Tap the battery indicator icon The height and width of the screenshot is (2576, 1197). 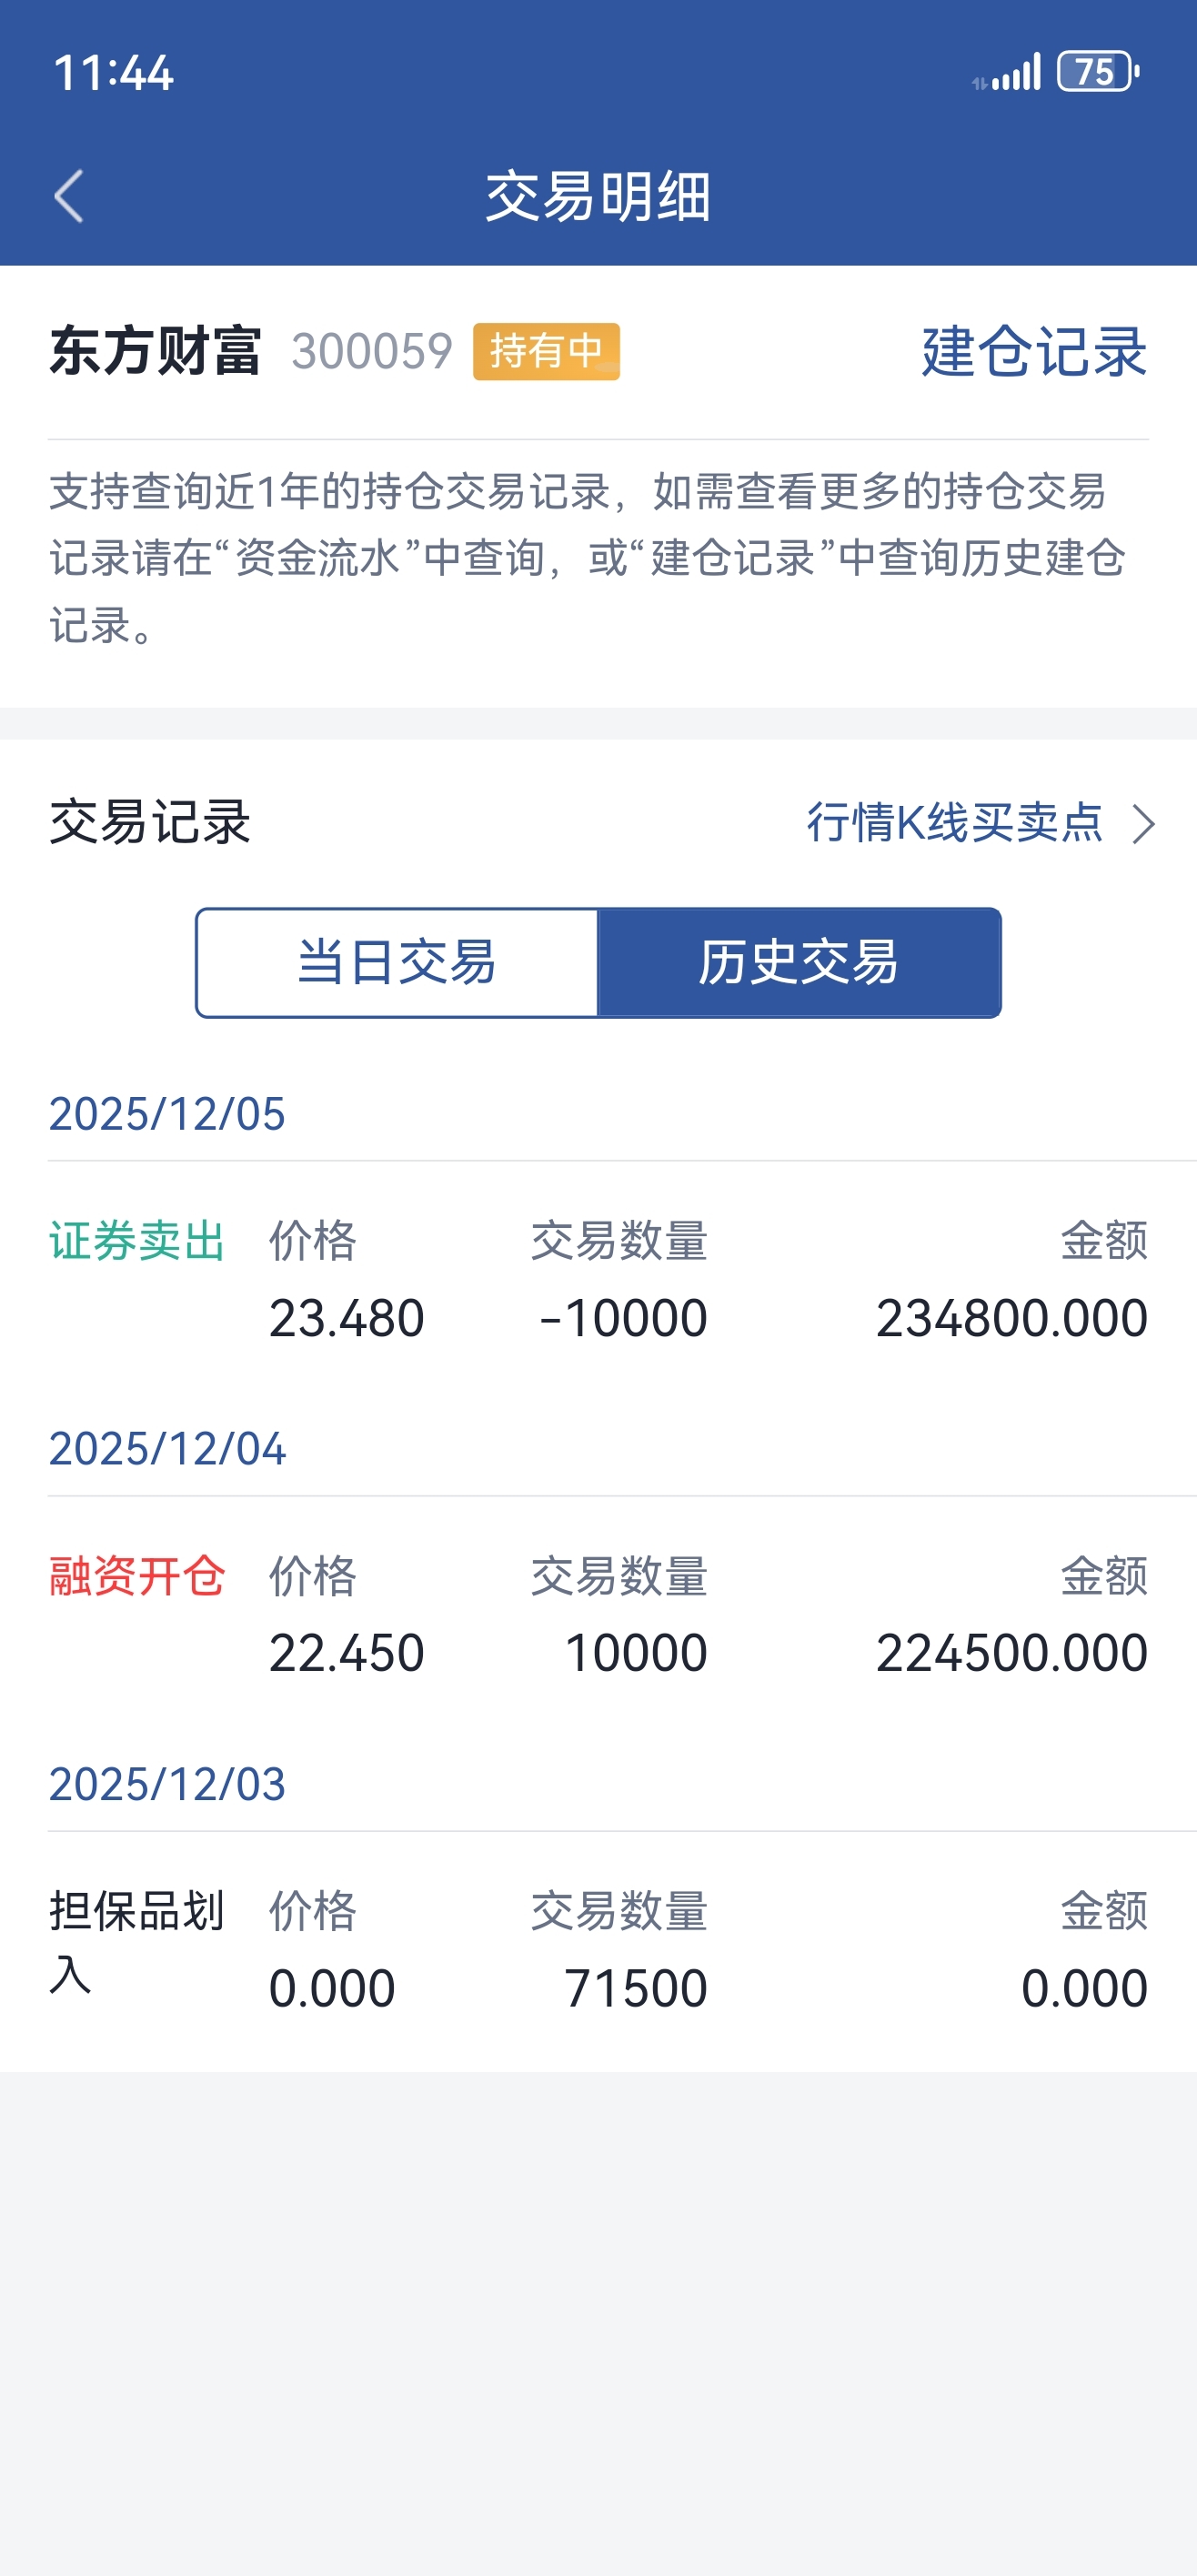1097,72
